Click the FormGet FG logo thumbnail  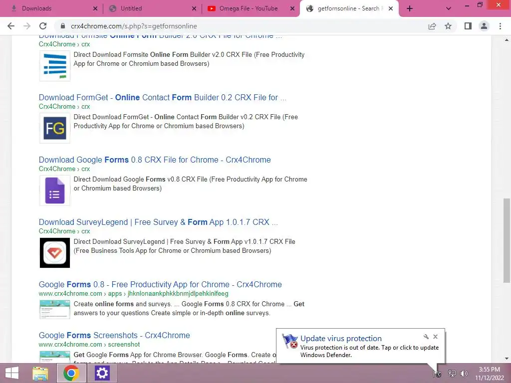click(55, 128)
